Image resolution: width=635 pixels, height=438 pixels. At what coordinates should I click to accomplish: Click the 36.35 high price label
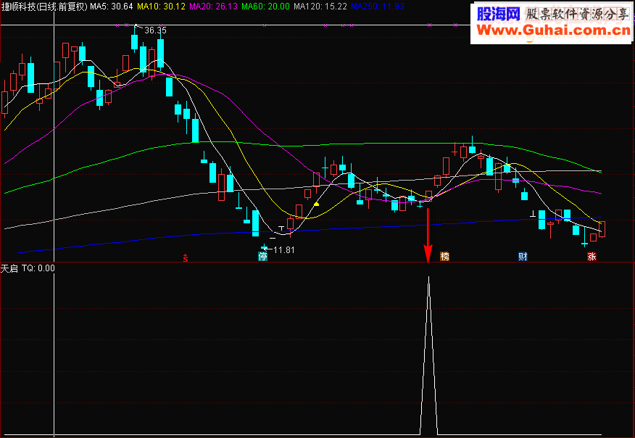[x=156, y=30]
